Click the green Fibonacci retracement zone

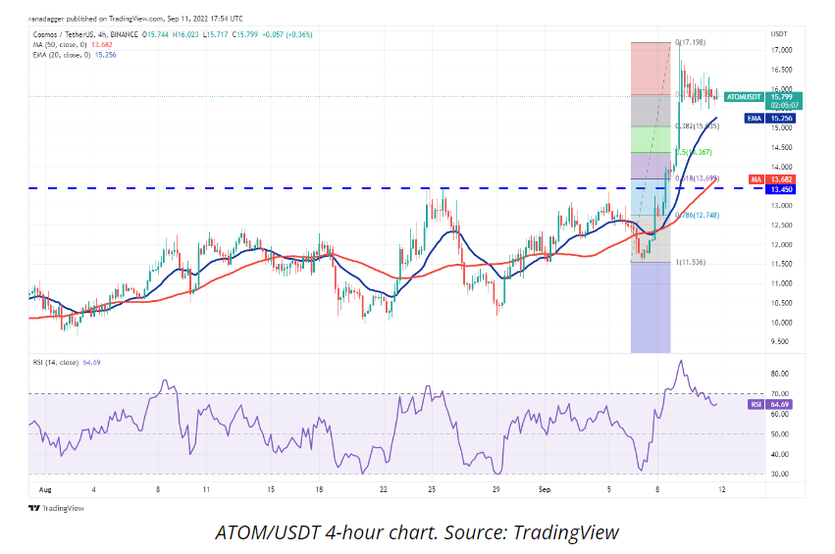(651, 139)
